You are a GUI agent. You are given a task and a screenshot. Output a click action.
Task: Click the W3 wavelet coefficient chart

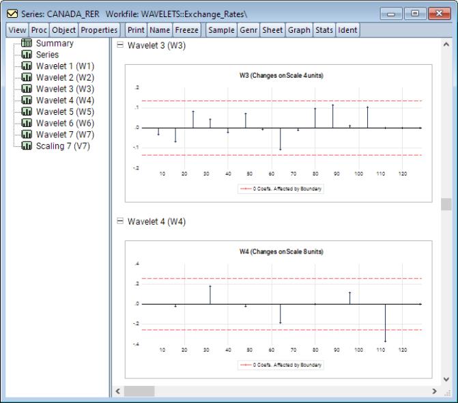coord(281,133)
